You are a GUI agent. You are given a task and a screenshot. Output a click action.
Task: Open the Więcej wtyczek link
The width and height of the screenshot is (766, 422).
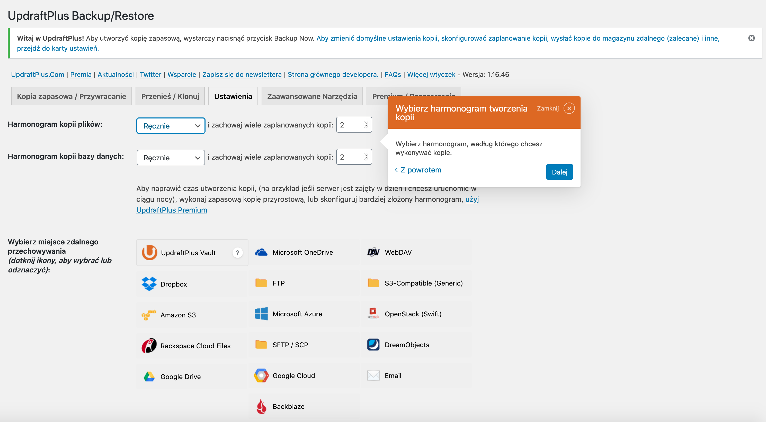[x=431, y=75]
